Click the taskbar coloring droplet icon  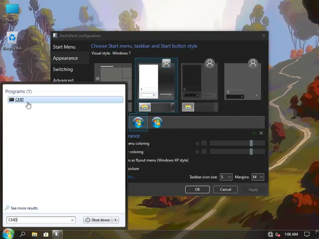pos(197,152)
